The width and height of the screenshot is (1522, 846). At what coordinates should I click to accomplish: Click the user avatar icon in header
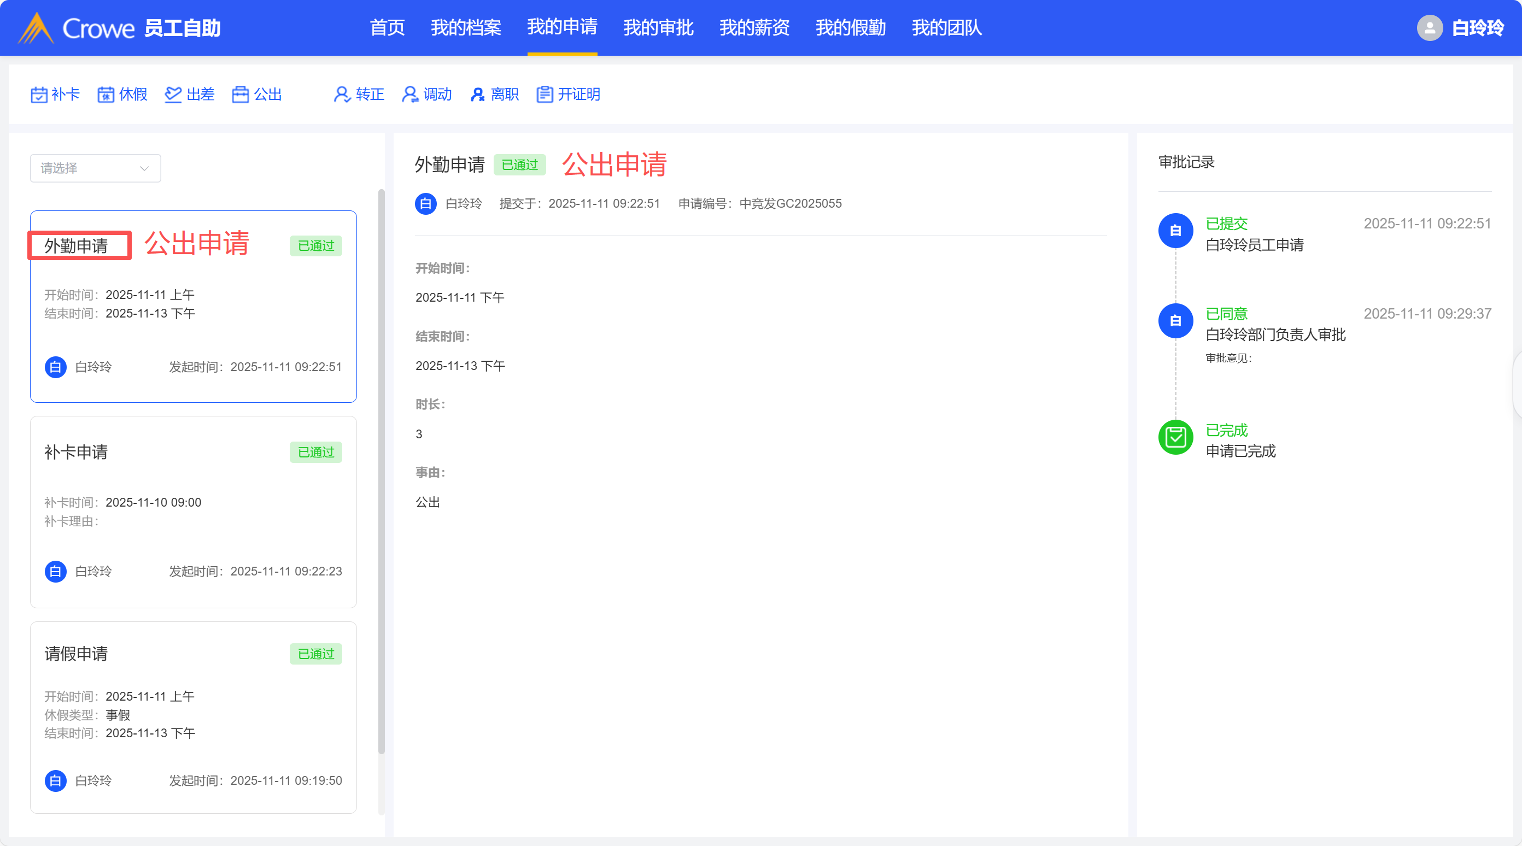point(1429,28)
